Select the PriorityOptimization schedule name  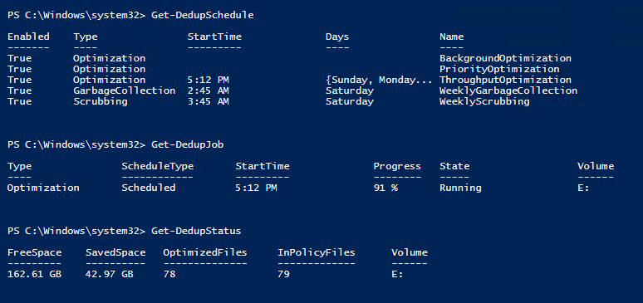499,69
